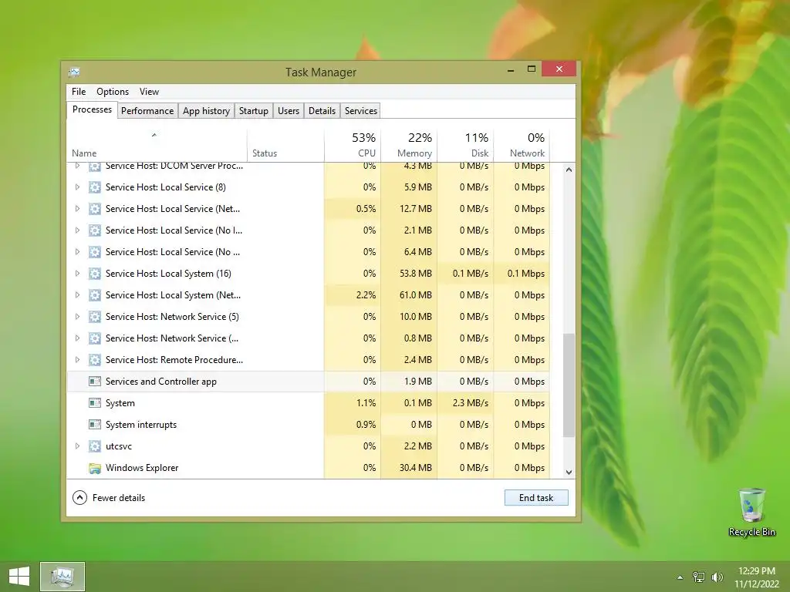
Task: Click gear icon of Service Host: Local System (16)
Action: click(x=95, y=274)
